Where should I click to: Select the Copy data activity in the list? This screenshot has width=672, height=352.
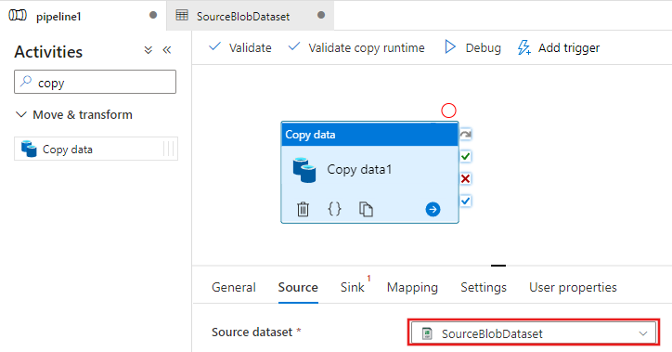[96, 149]
